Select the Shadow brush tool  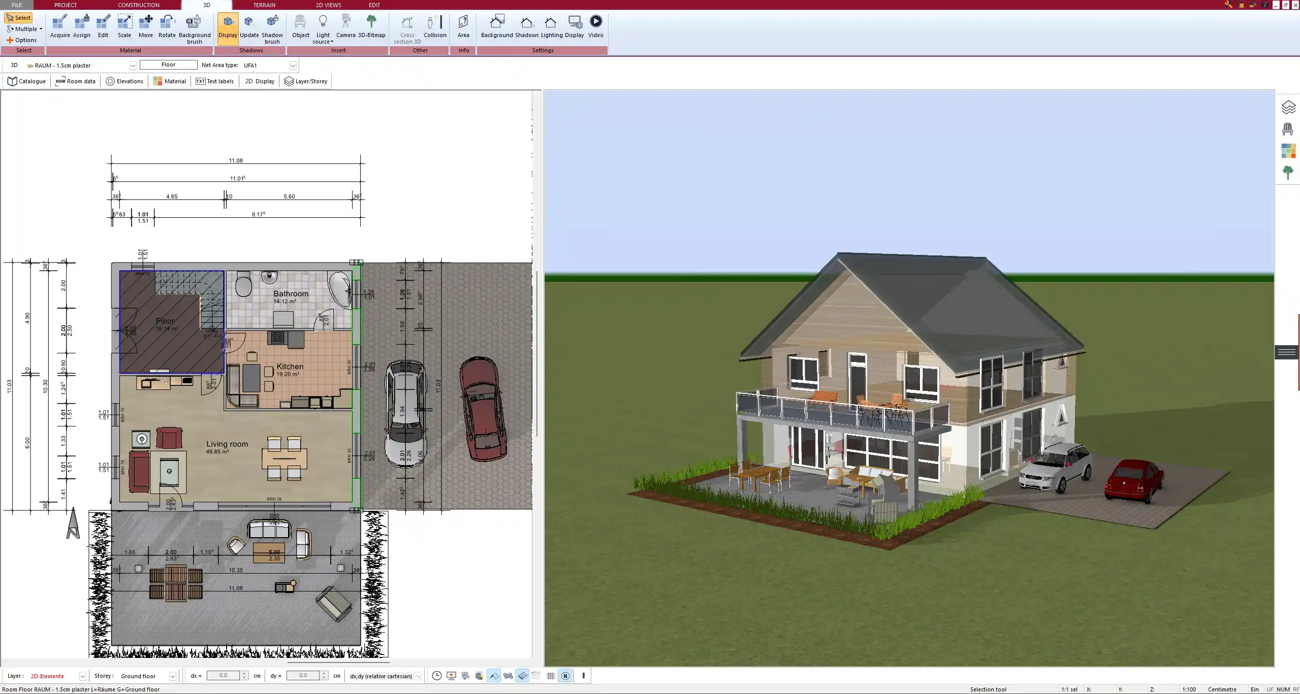tap(272, 29)
